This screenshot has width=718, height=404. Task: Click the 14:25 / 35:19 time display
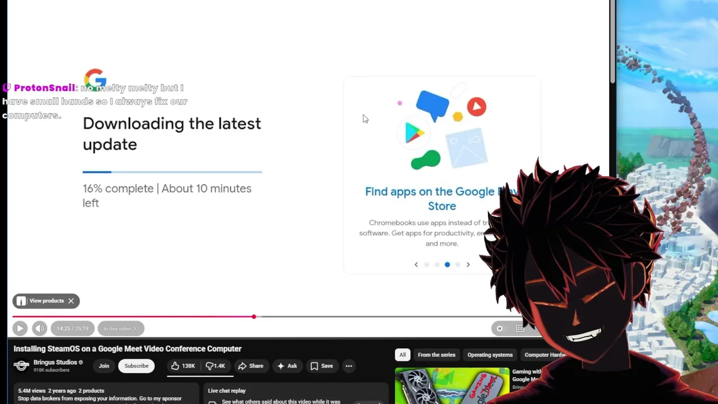click(72, 328)
